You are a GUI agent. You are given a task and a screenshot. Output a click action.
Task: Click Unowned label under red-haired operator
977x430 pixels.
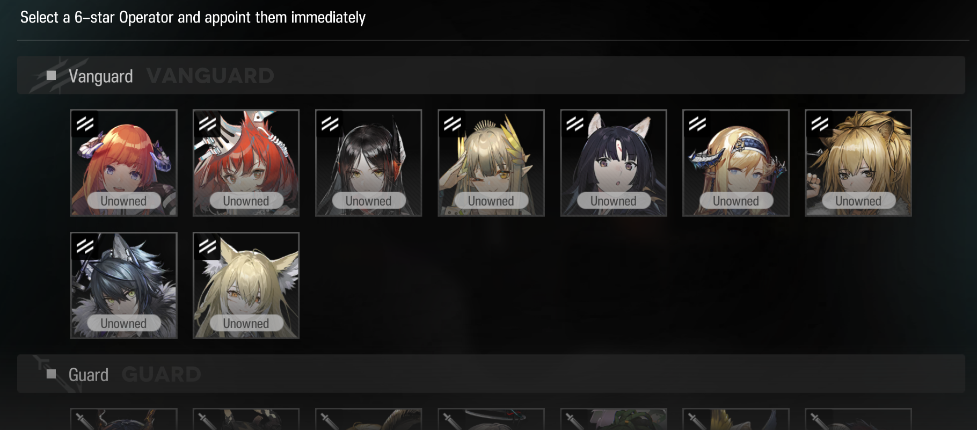[x=246, y=201]
